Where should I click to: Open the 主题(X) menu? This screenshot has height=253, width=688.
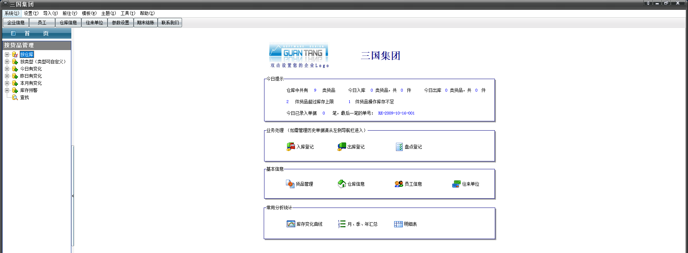tap(109, 13)
